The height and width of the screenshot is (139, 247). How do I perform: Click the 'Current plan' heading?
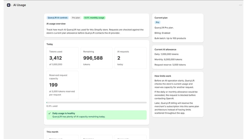(x=161, y=18)
